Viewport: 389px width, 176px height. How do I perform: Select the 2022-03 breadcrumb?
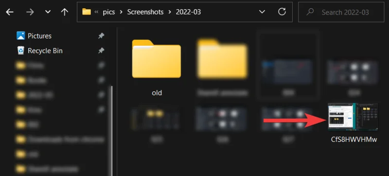(188, 12)
